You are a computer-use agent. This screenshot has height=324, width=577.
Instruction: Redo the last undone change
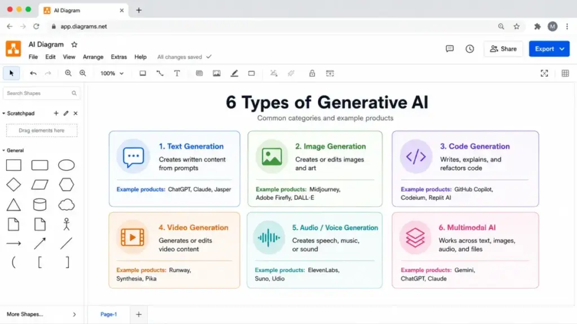[48, 73]
